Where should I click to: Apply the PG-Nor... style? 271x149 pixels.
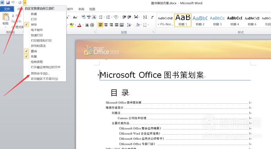tap(165, 20)
